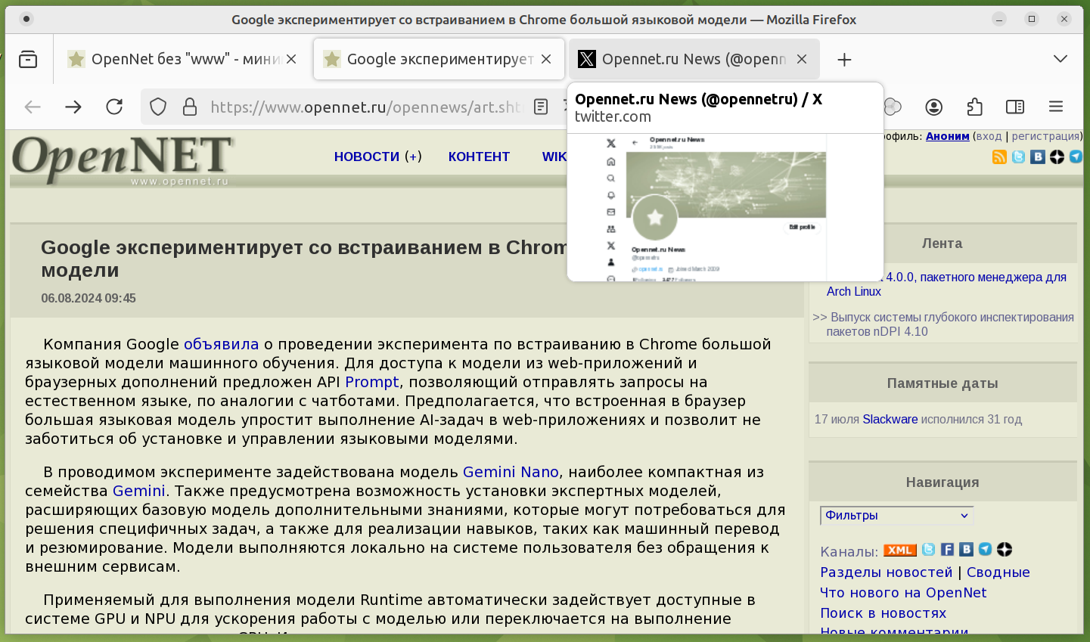1090x642 pixels.
Task: Open the Zen icon in the page header
Action: [x=1057, y=157]
